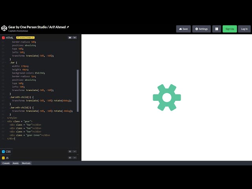
Task: Collapse the .bar:nth-child(3) fold arrow
Action: (6, 107)
